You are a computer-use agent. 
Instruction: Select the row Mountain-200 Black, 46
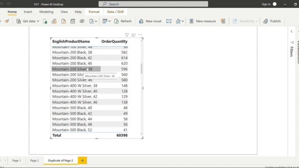tap(90, 63)
